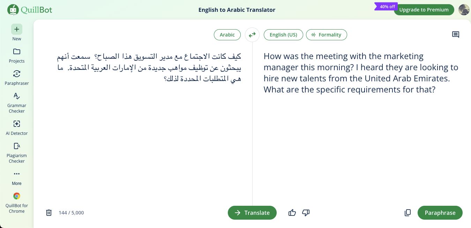Give the translation a thumbs down
Viewport: 471px width, 228px height.
[x=306, y=212]
